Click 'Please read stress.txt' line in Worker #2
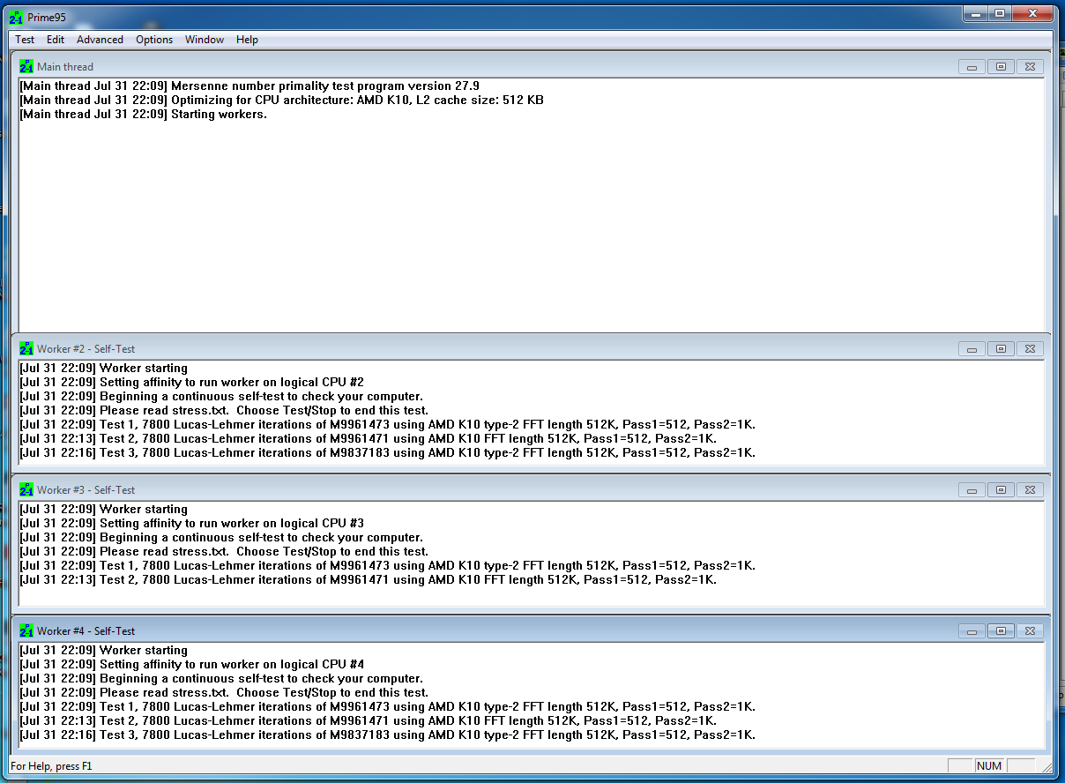This screenshot has height=783, width=1065. coord(224,411)
